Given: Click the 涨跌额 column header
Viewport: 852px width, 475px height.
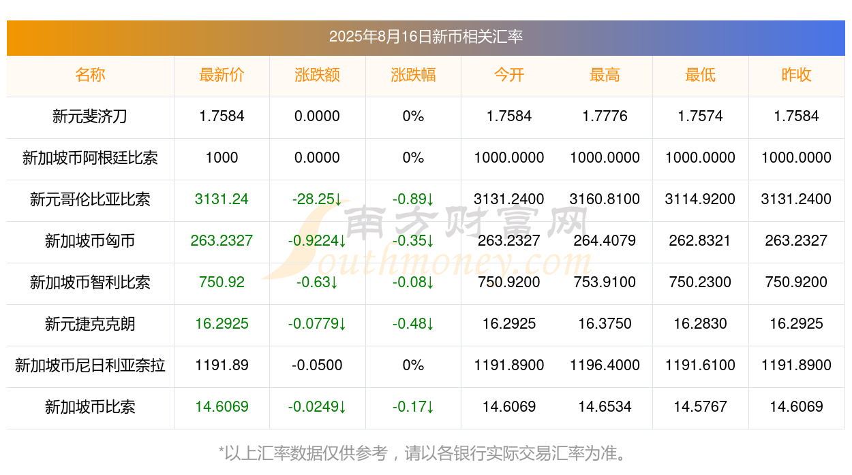Looking at the screenshot, I should point(318,75).
